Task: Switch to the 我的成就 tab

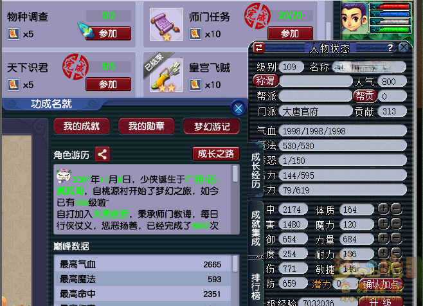Action: tap(82, 126)
